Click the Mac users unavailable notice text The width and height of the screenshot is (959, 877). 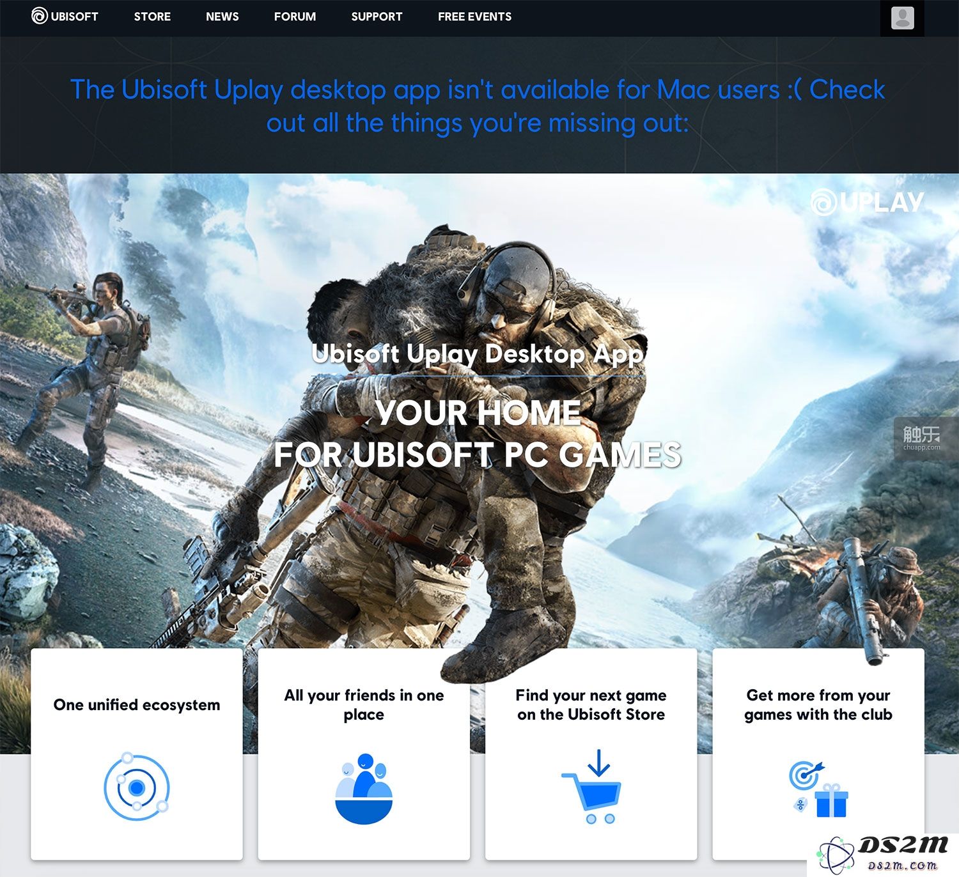(x=478, y=106)
